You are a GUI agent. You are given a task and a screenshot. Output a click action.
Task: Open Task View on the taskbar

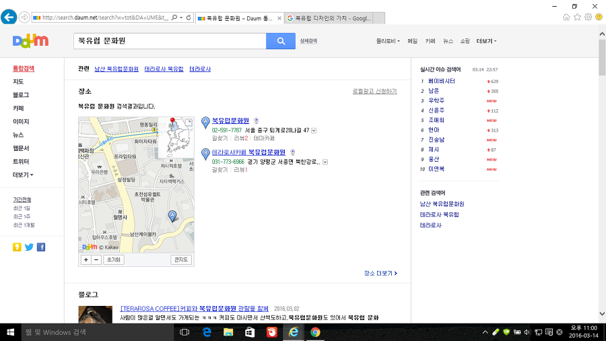click(184, 332)
